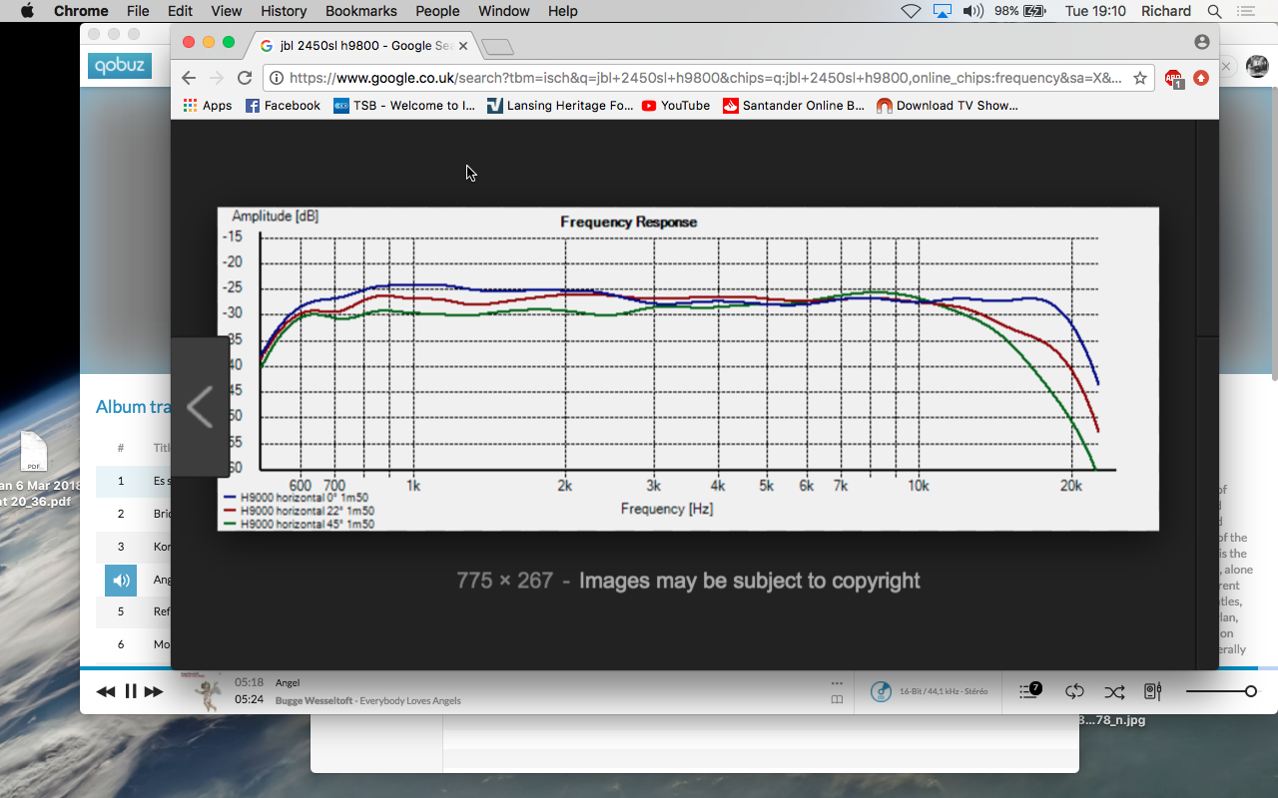1278x798 pixels.
Task: Open the Qobuz play queue
Action: [1031, 690]
